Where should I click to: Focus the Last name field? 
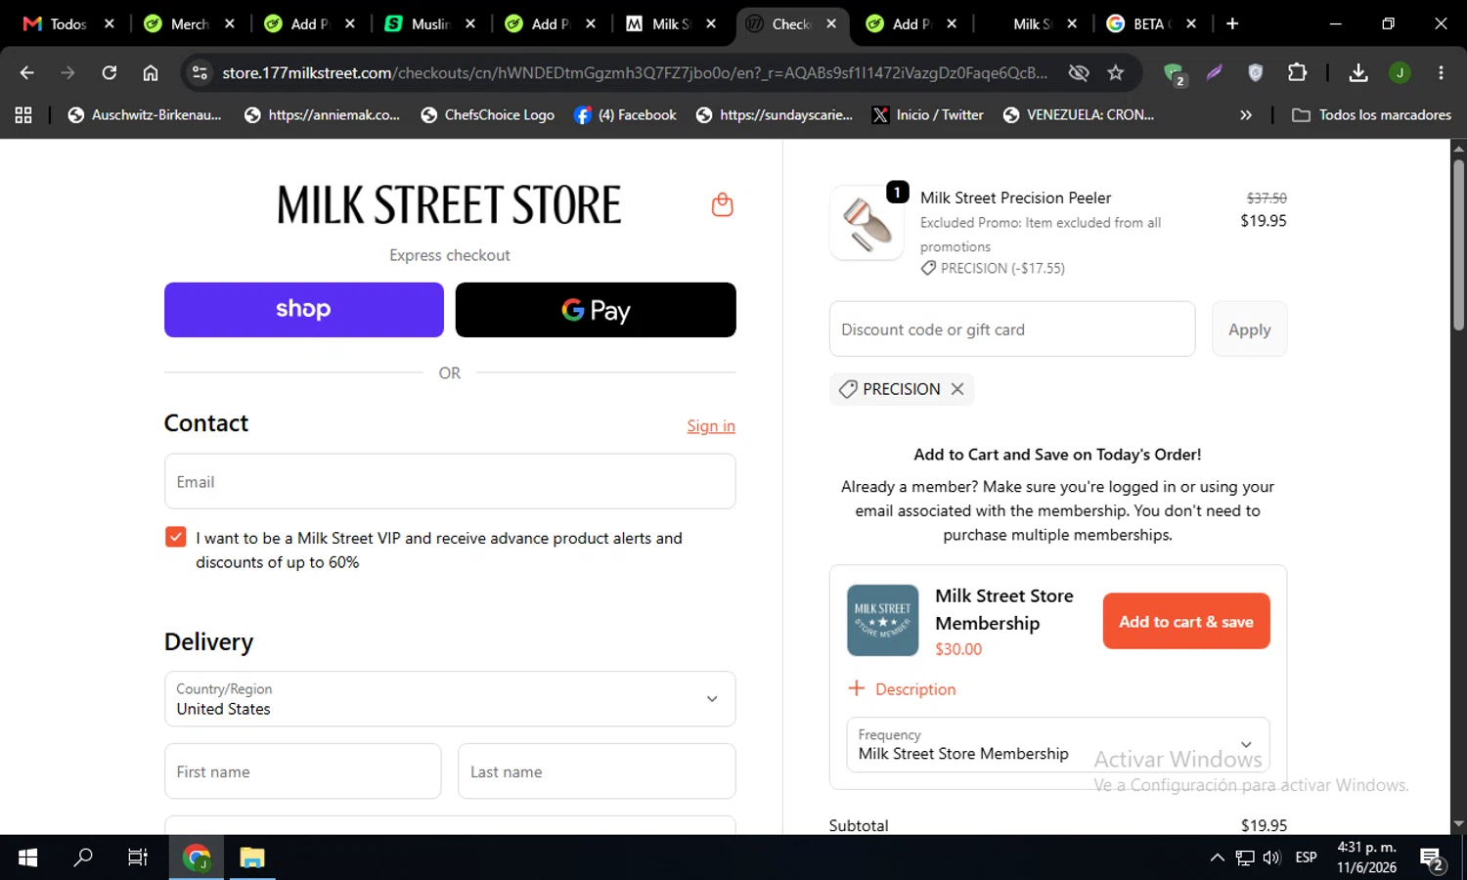597,771
